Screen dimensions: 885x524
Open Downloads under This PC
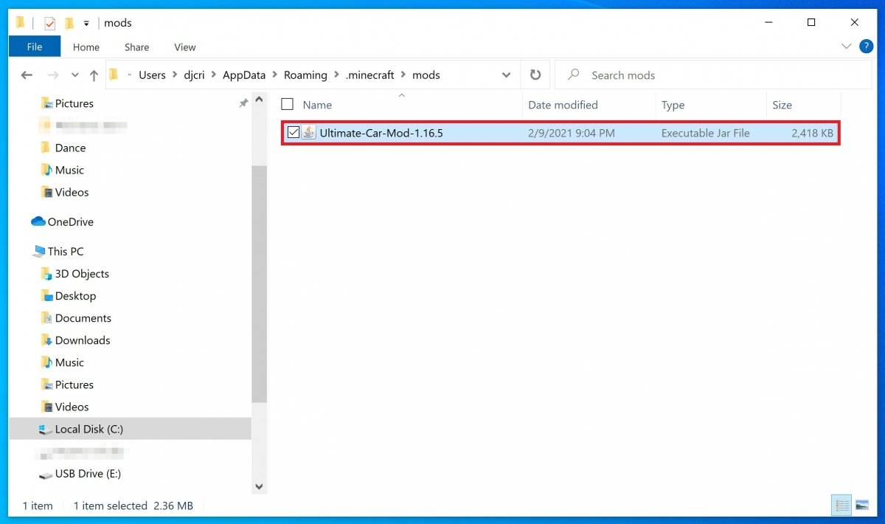tap(83, 339)
